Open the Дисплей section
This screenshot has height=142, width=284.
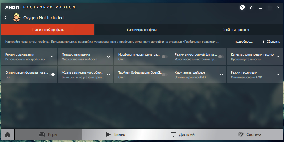182,134
